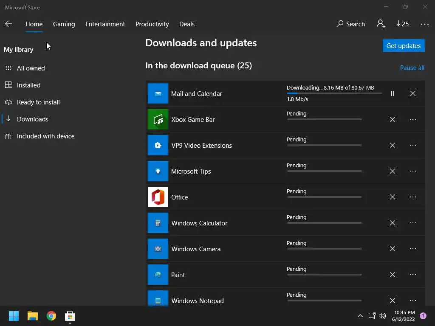Screen dimensions: 435x326
Task: Click the Office app icon
Action: coord(158,197)
